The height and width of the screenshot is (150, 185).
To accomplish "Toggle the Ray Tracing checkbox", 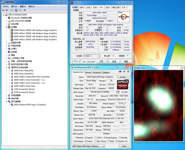I will [x=96, y=141].
